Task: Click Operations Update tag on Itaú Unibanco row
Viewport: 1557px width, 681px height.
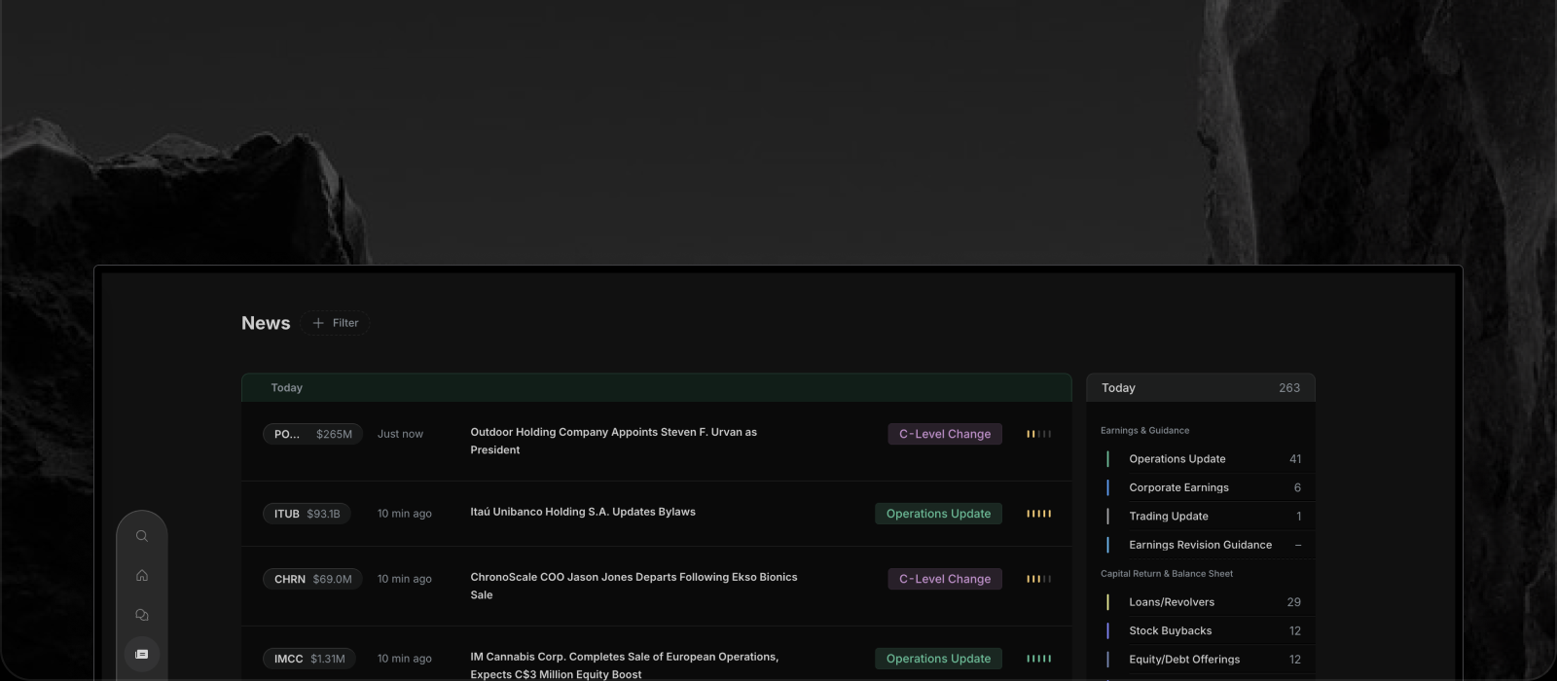Action: tap(938, 514)
